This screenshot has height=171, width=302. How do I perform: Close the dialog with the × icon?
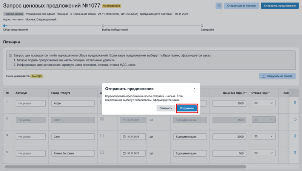194,89
